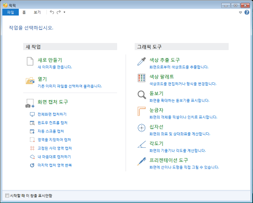Click the auto scroll capture icon
This screenshot has width=253, height=203.
[32, 131]
